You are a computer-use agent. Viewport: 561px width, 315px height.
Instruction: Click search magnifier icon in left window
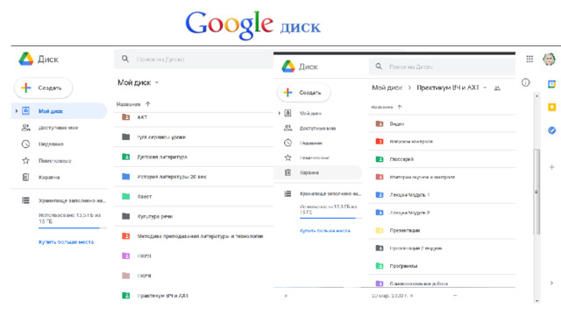tap(124, 59)
